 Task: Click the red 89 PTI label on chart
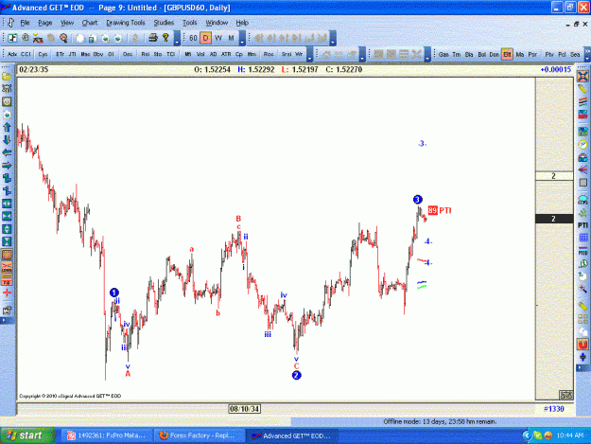tap(440, 210)
